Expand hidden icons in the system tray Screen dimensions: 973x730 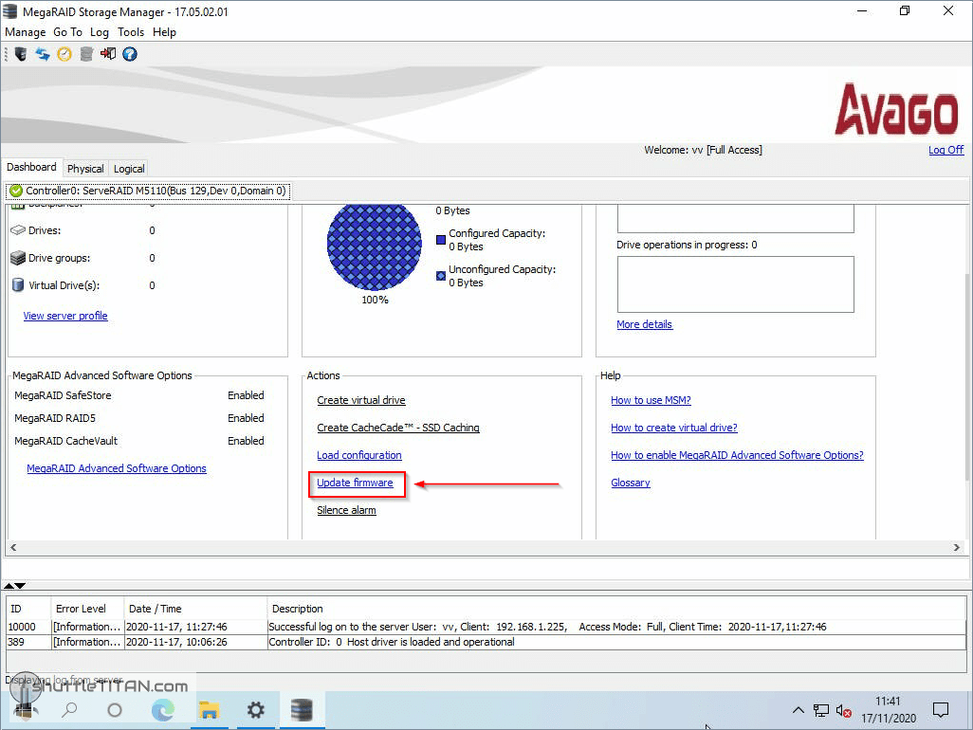[798, 709]
